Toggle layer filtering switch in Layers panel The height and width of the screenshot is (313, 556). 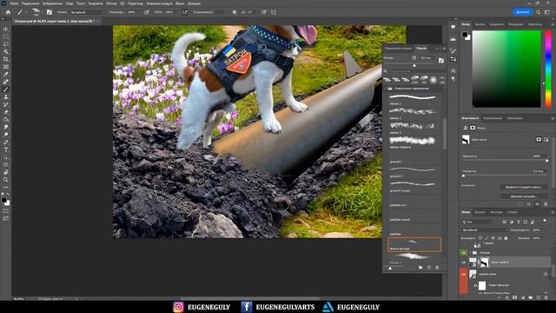[x=545, y=221]
